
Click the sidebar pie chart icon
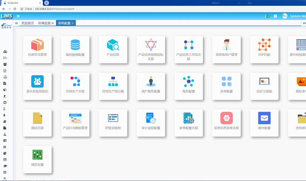pyautogui.click(x=5, y=153)
